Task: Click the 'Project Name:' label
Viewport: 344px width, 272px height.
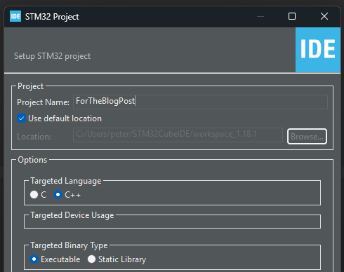Action: click(43, 102)
